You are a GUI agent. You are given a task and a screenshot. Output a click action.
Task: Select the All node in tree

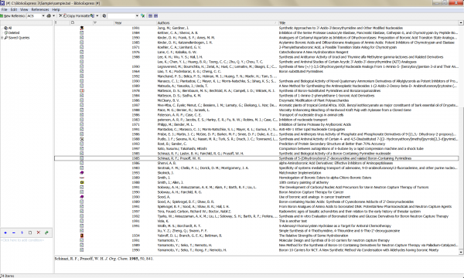pos(10,28)
